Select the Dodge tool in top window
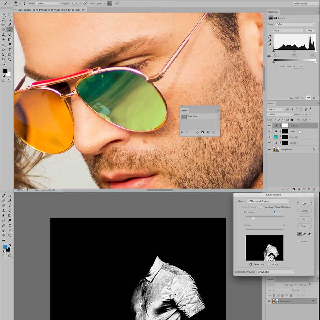This screenshot has height=320, width=320. [10, 45]
